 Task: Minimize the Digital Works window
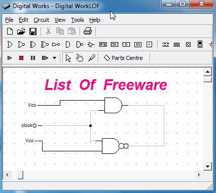click(x=169, y=4)
